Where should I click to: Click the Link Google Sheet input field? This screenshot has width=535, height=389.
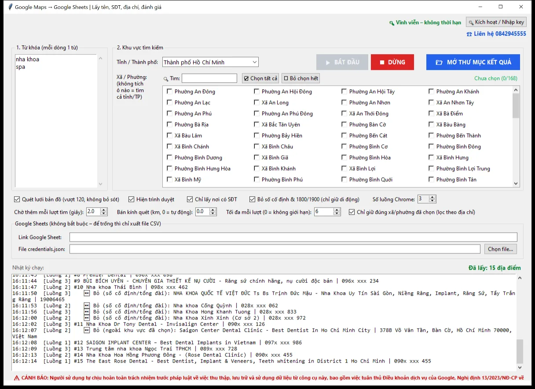tap(293, 237)
